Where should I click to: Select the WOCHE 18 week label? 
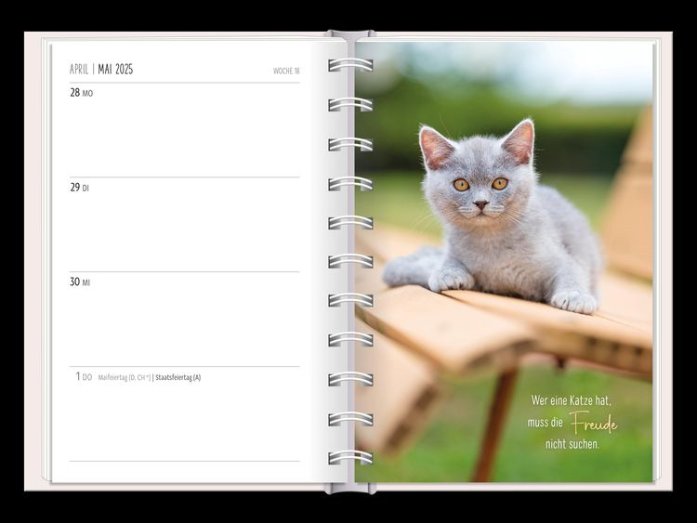click(286, 71)
